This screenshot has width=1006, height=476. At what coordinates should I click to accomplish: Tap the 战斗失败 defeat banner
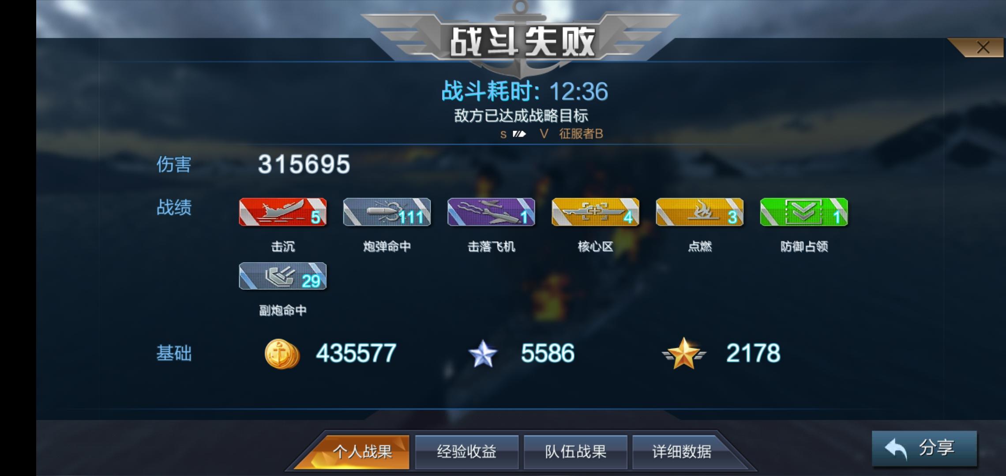(522, 42)
